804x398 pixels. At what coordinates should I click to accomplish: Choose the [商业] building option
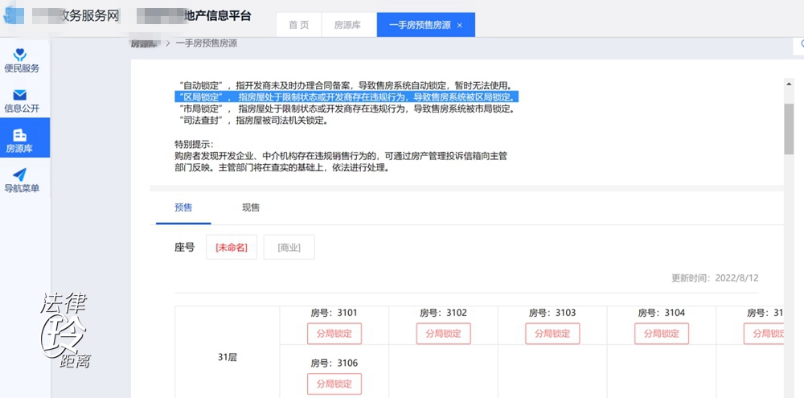point(289,248)
